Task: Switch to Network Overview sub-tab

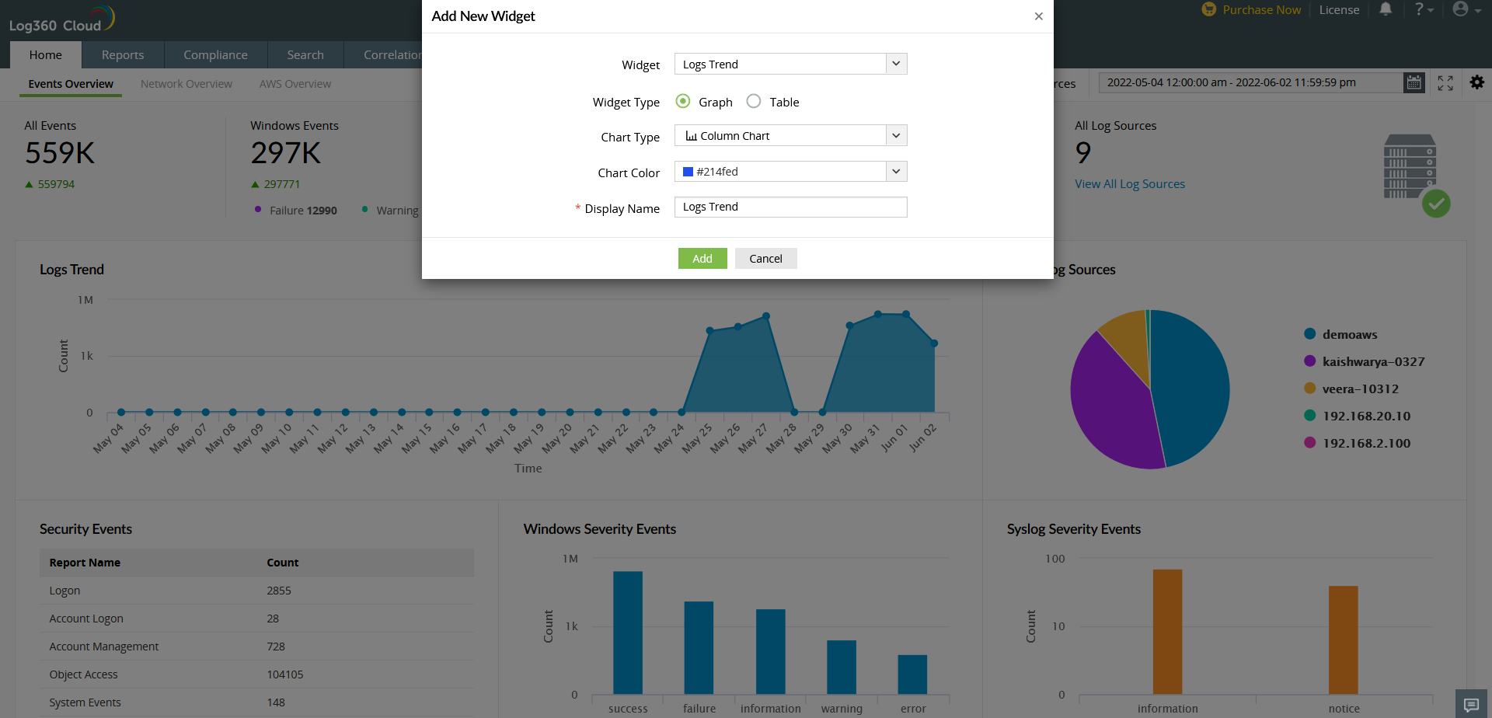Action: pos(186,84)
